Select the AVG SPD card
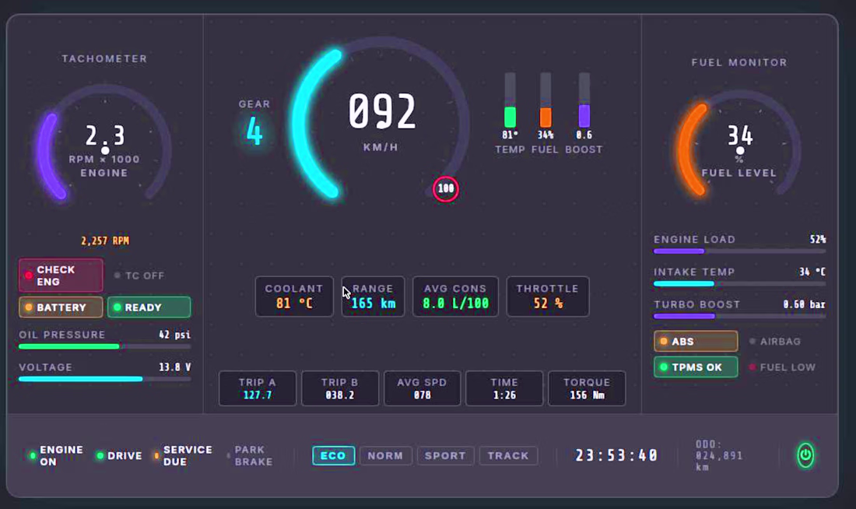856x509 pixels. point(422,388)
